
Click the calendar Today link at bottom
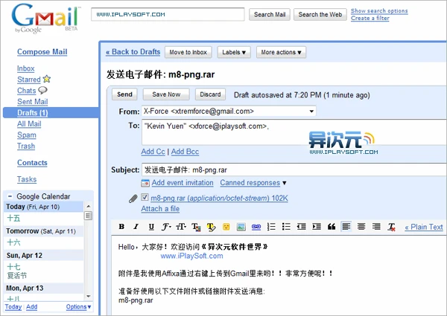pos(13,307)
